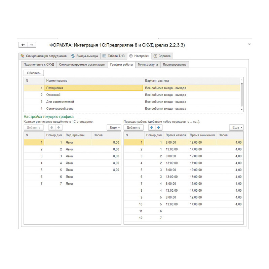Close the form with X icon
The width and height of the screenshot is (269, 269).
tap(249, 44)
